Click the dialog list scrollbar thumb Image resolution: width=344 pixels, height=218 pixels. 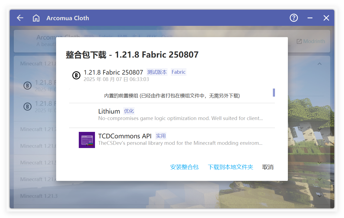pos(274,92)
